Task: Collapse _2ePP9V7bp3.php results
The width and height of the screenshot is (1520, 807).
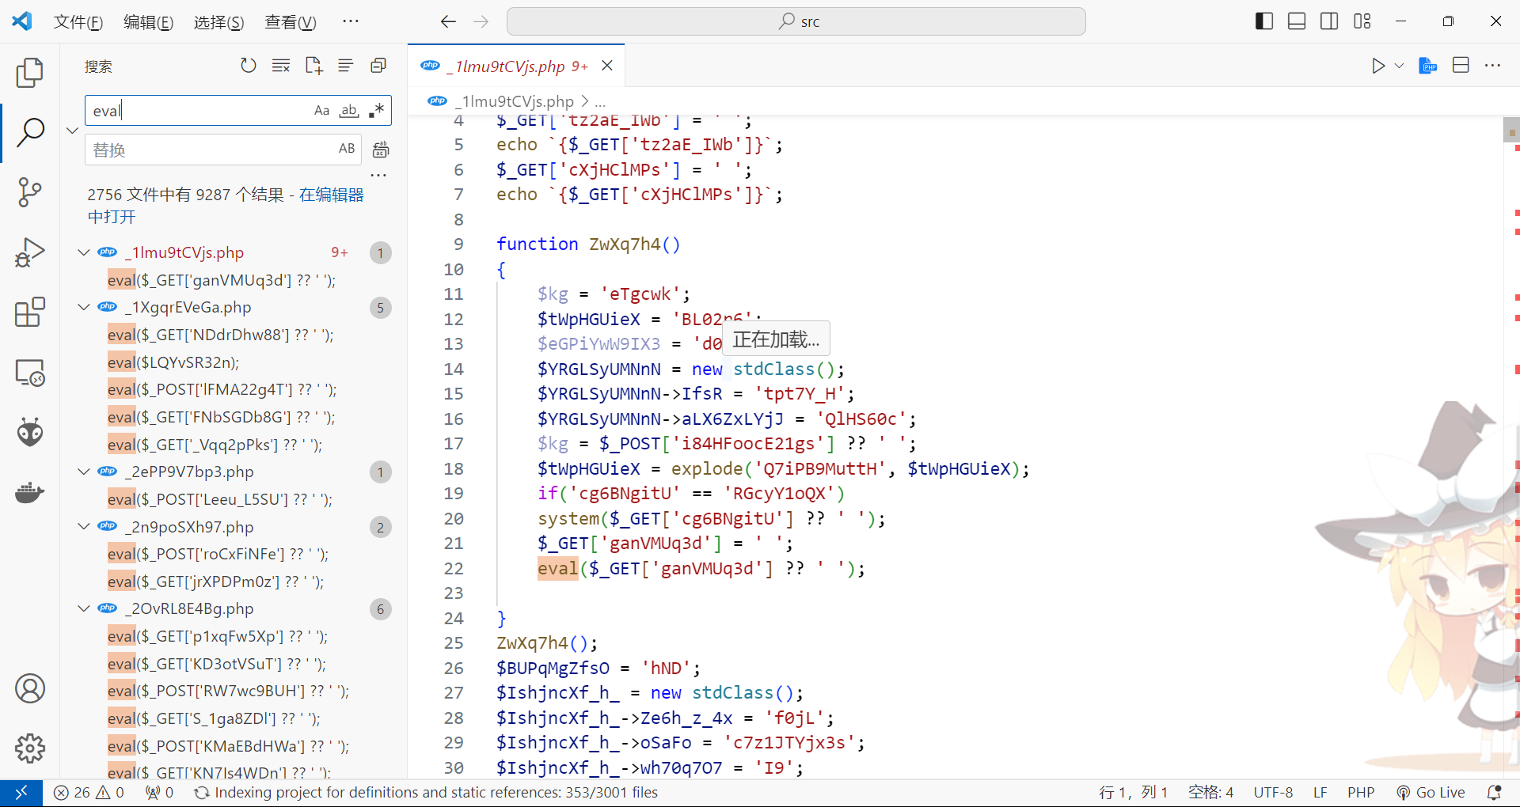Action: point(84,472)
